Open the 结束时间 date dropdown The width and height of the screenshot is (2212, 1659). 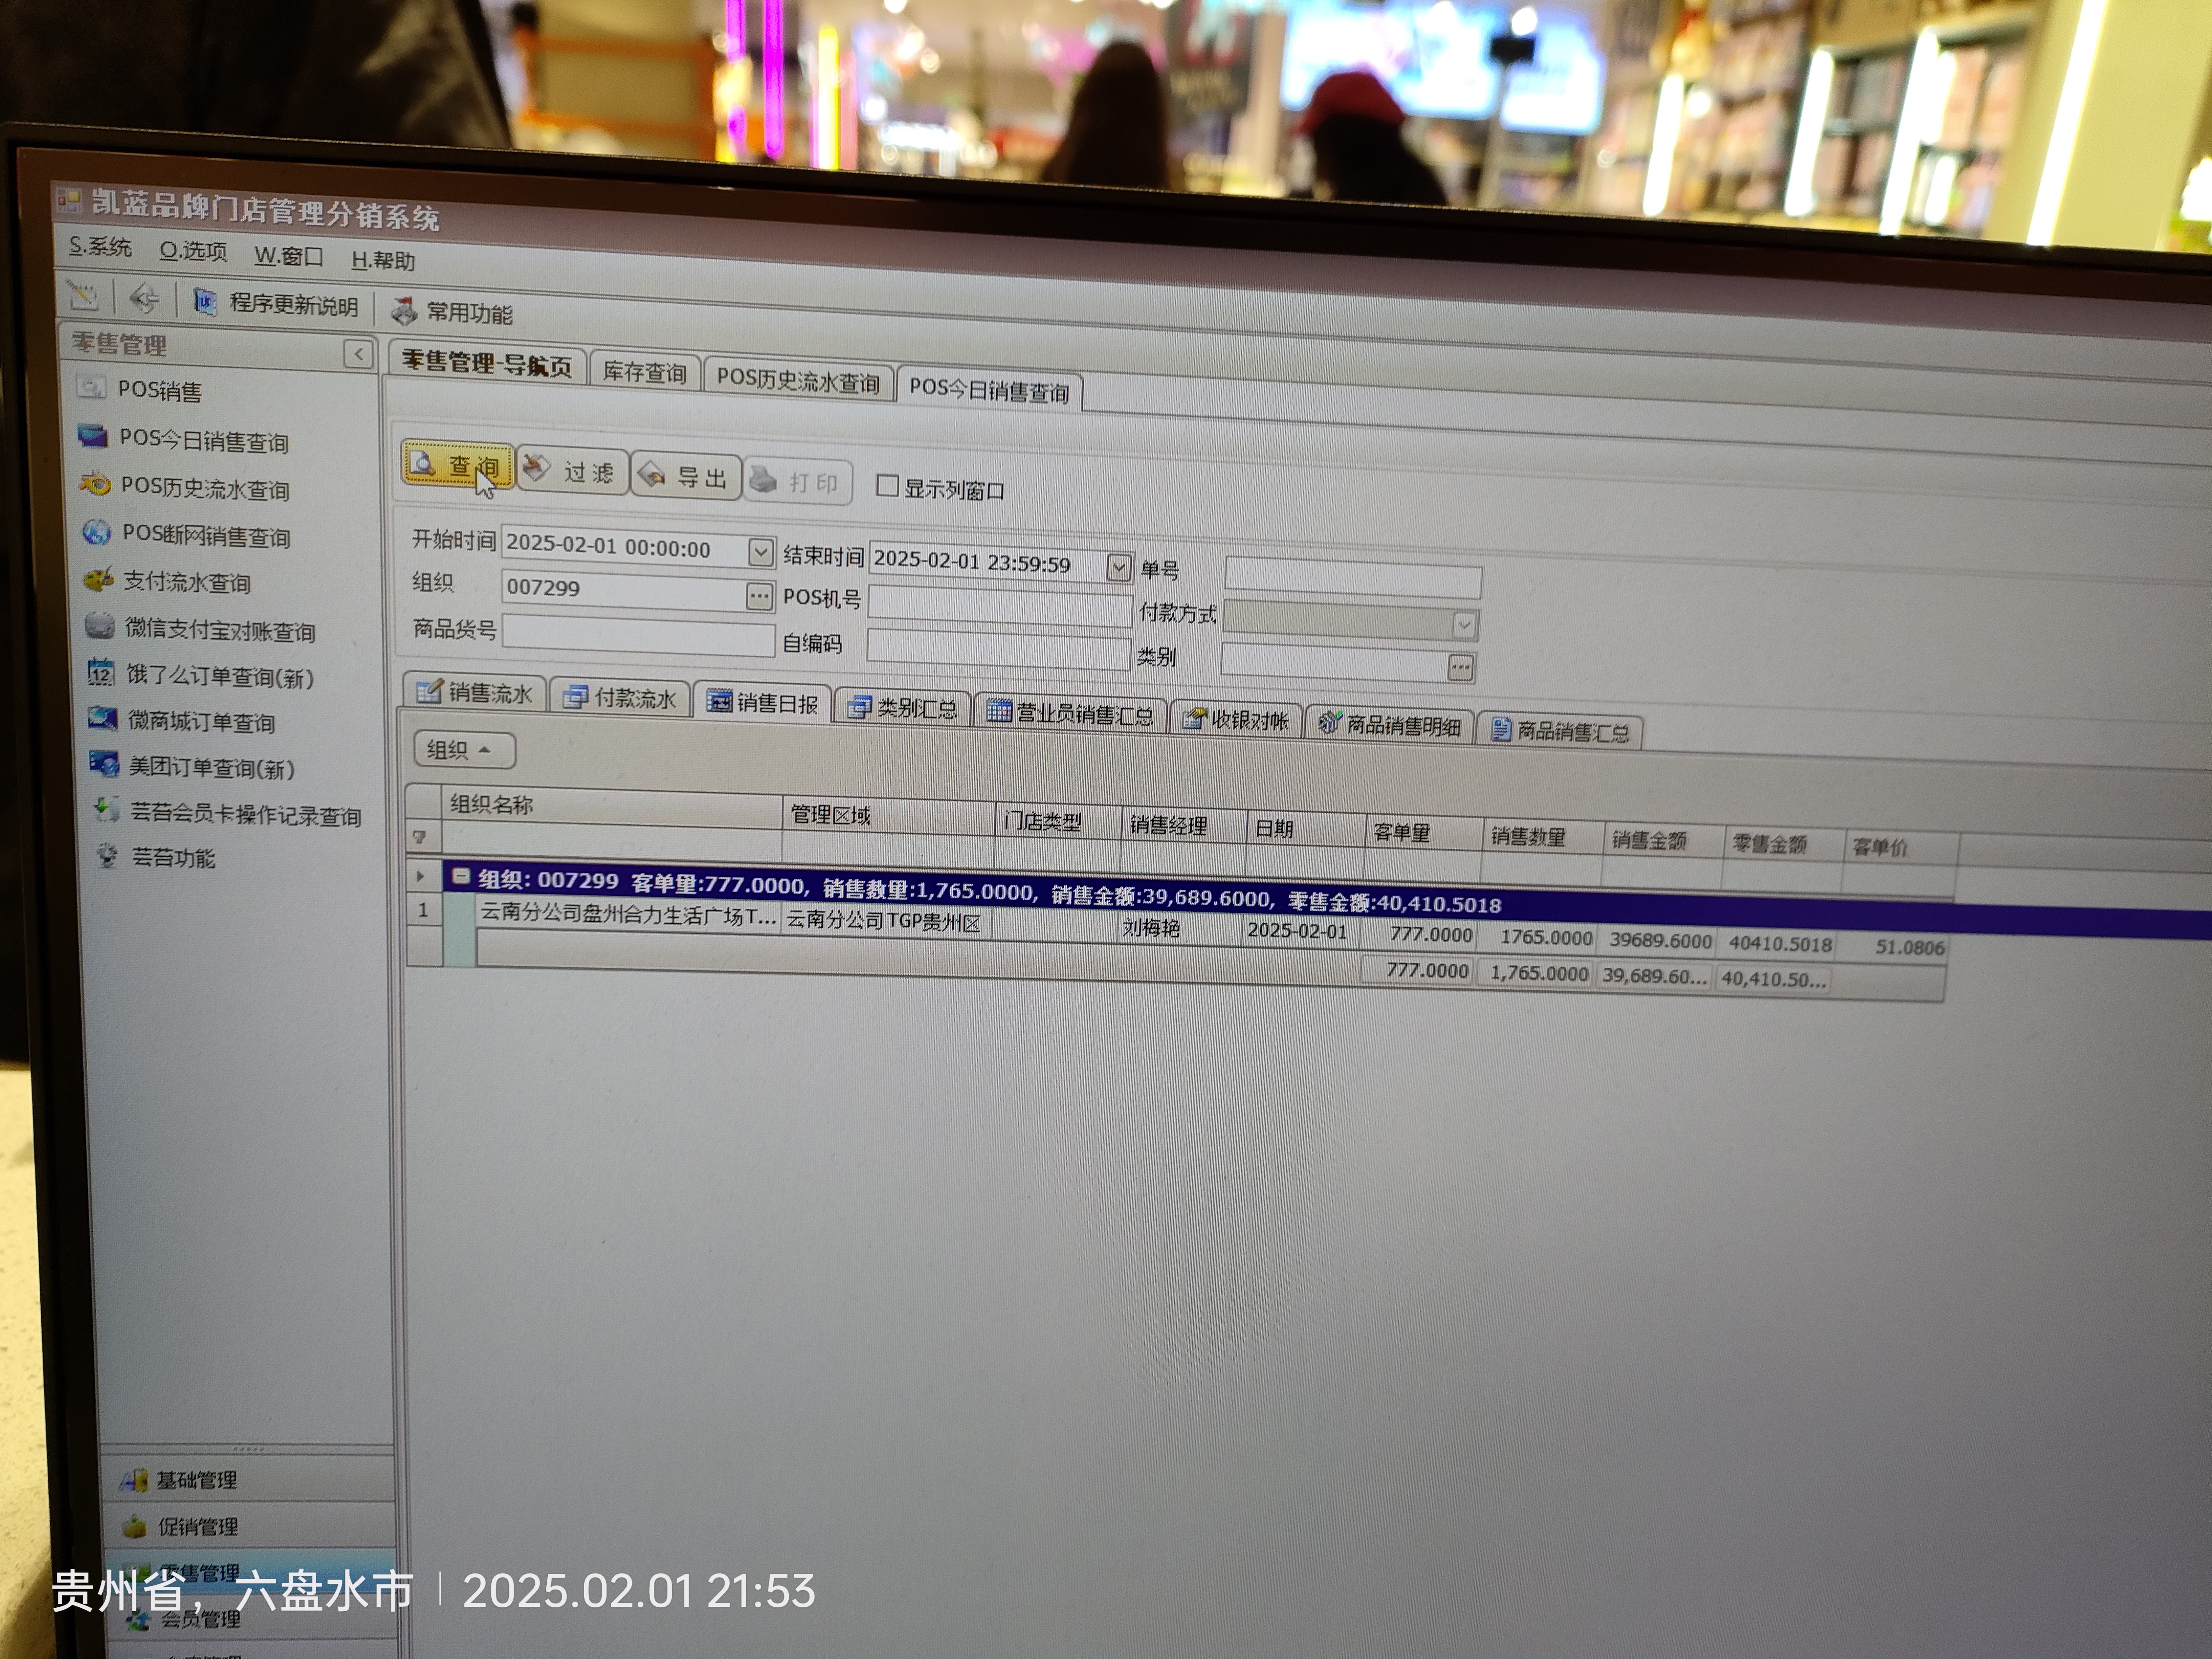click(x=1119, y=568)
